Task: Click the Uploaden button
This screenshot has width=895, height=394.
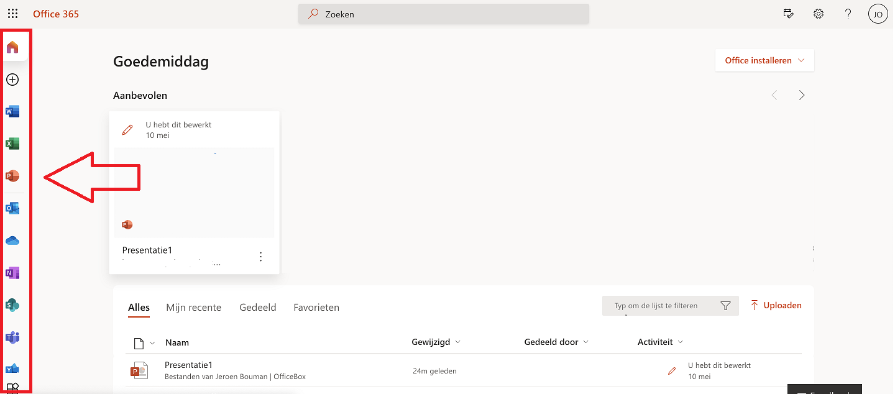Action: coord(776,305)
